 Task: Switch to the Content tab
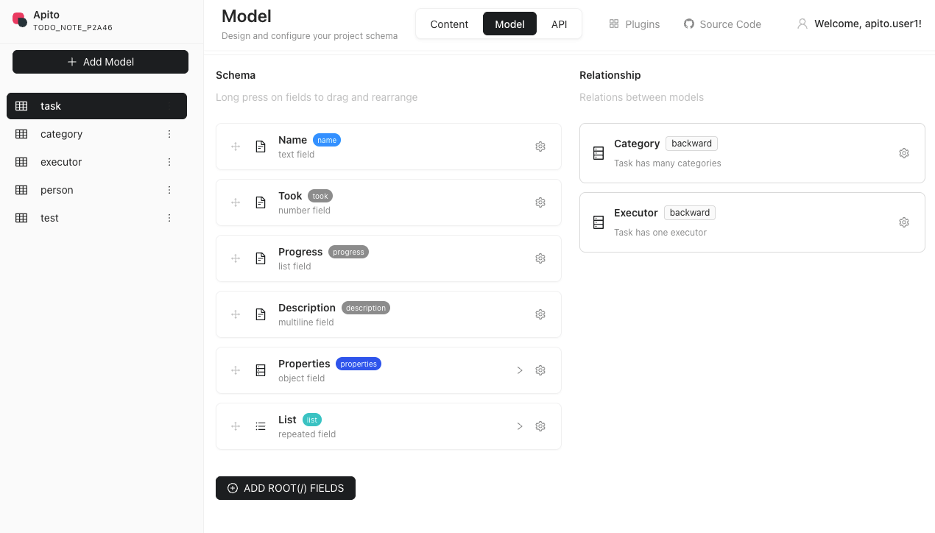point(449,24)
